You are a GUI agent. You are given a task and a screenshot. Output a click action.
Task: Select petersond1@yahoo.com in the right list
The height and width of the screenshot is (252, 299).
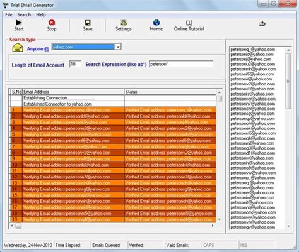click(x=253, y=153)
